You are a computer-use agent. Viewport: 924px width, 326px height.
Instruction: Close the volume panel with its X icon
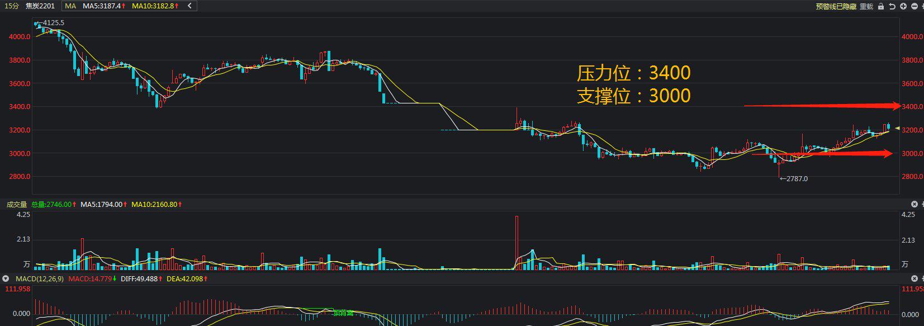(914, 204)
